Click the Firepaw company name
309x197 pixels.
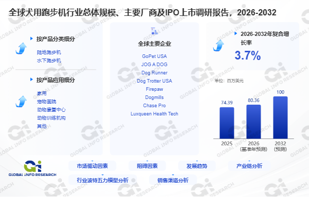click(154, 89)
